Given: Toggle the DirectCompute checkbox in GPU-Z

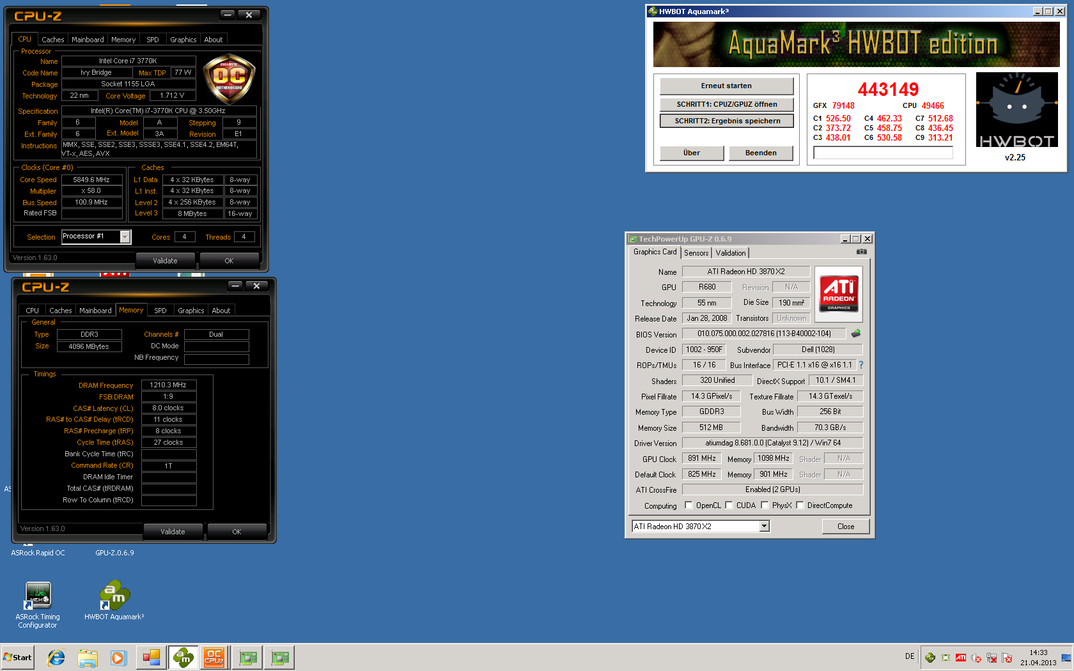Looking at the screenshot, I should pyautogui.click(x=800, y=505).
